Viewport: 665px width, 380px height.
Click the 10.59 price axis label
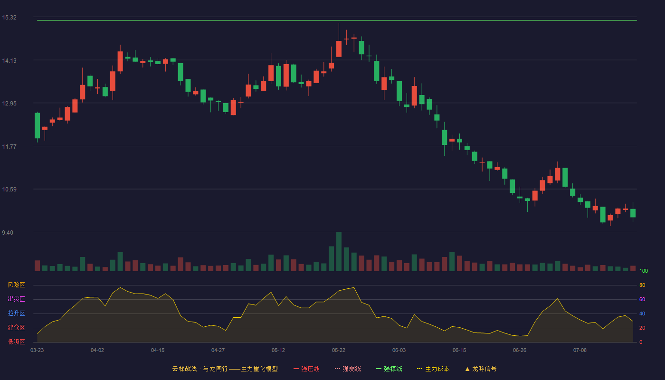click(9, 190)
